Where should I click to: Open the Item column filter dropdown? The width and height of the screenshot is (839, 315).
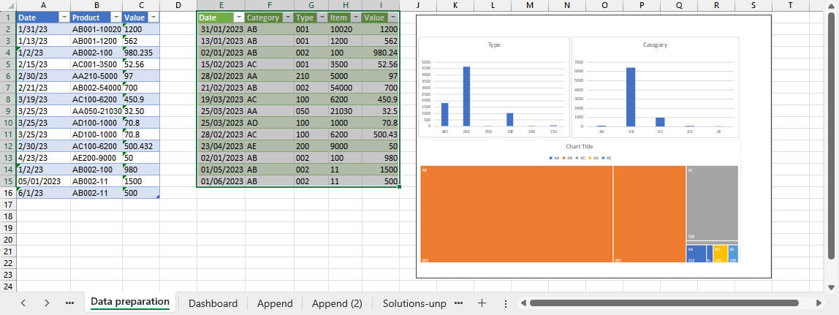coord(354,18)
